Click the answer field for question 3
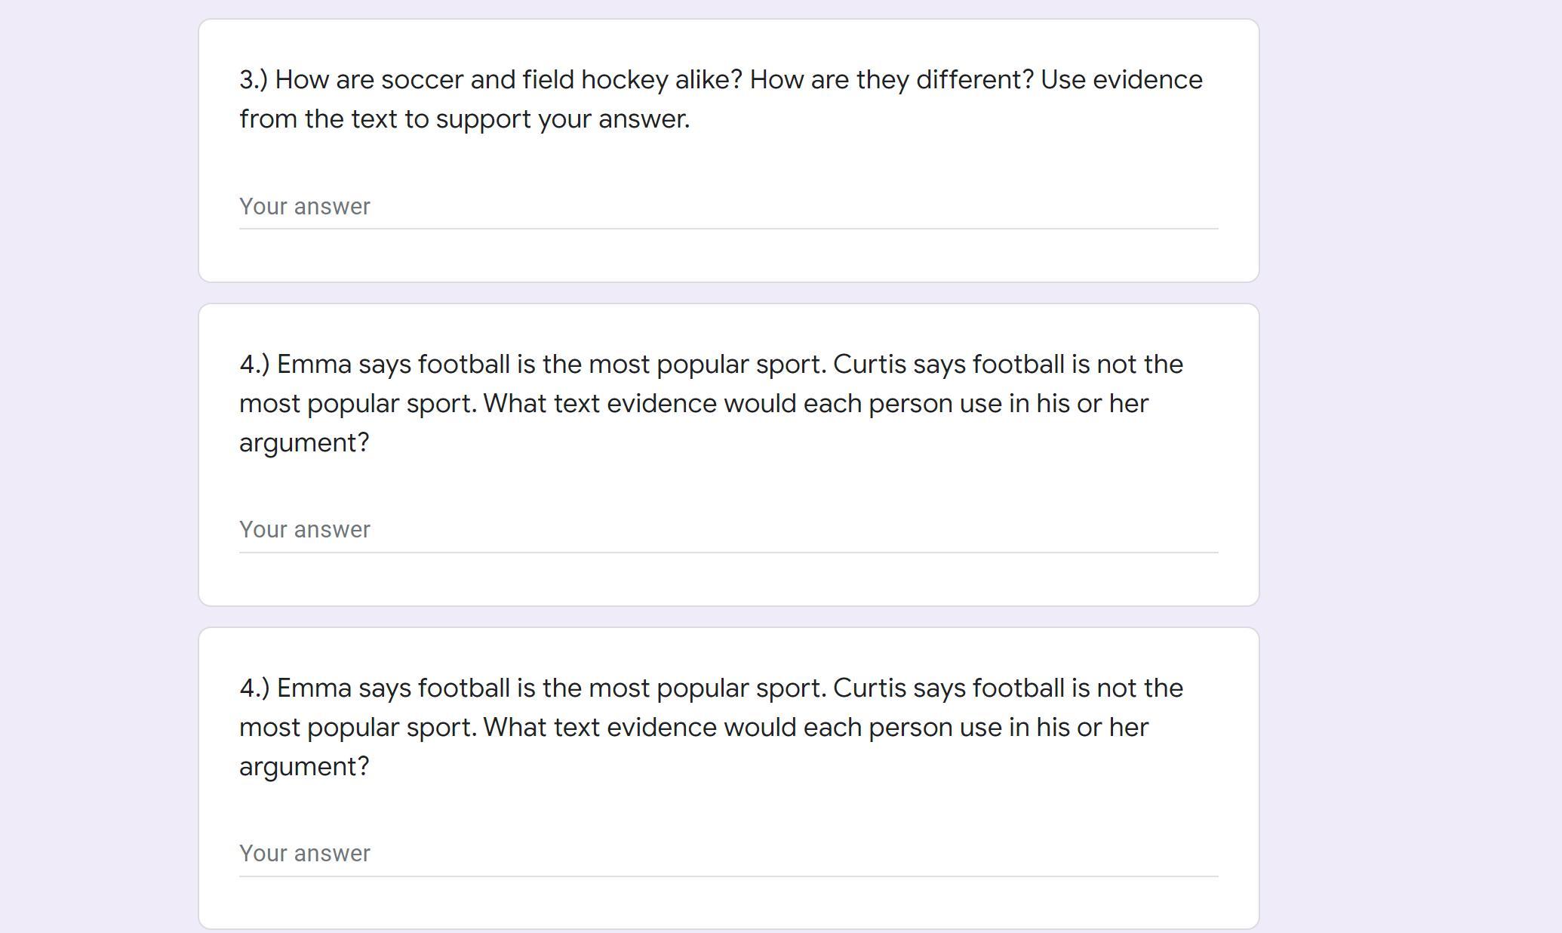1562x933 pixels. [728, 207]
